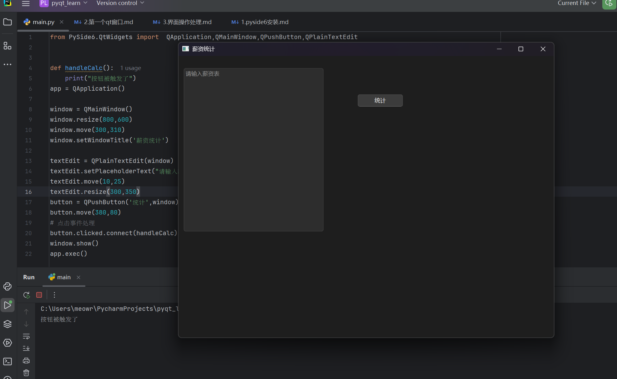The image size is (617, 379).
Task: Open the Project folder tool window
Action: pos(8,22)
